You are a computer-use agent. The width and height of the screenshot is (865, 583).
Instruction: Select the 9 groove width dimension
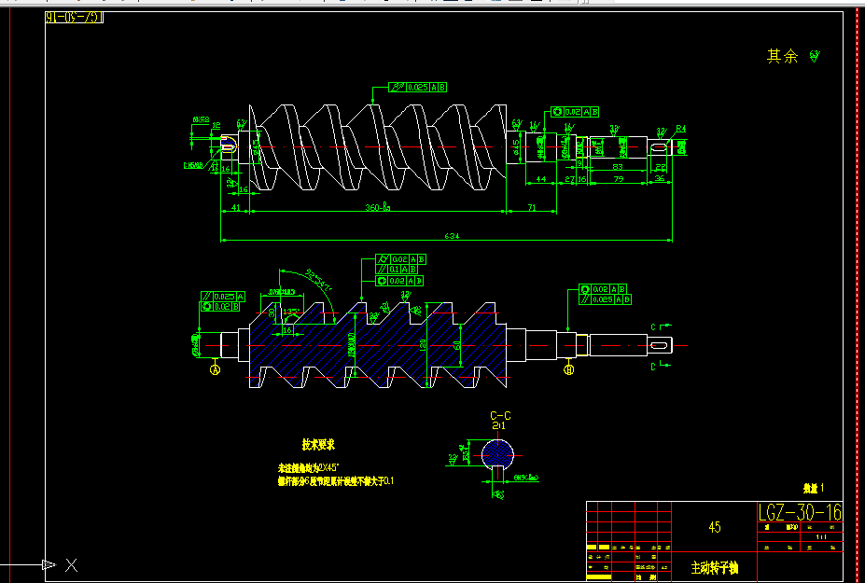coord(579,162)
